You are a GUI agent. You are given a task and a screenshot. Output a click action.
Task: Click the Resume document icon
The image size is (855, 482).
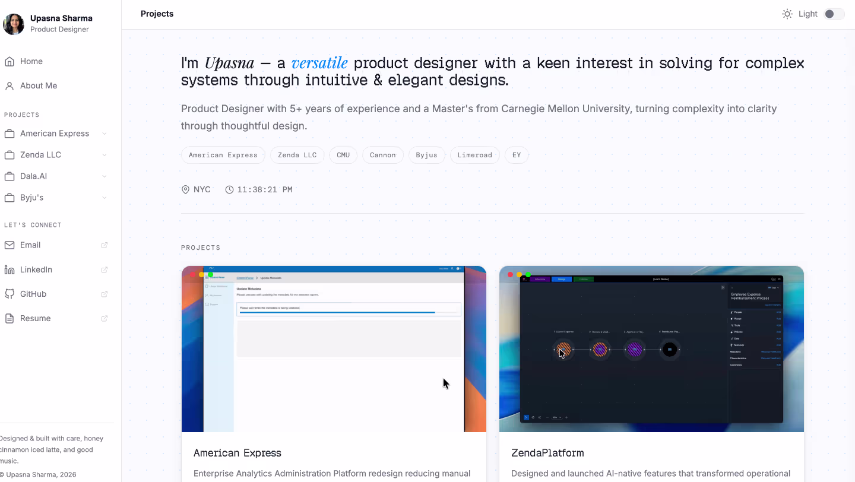click(x=9, y=318)
